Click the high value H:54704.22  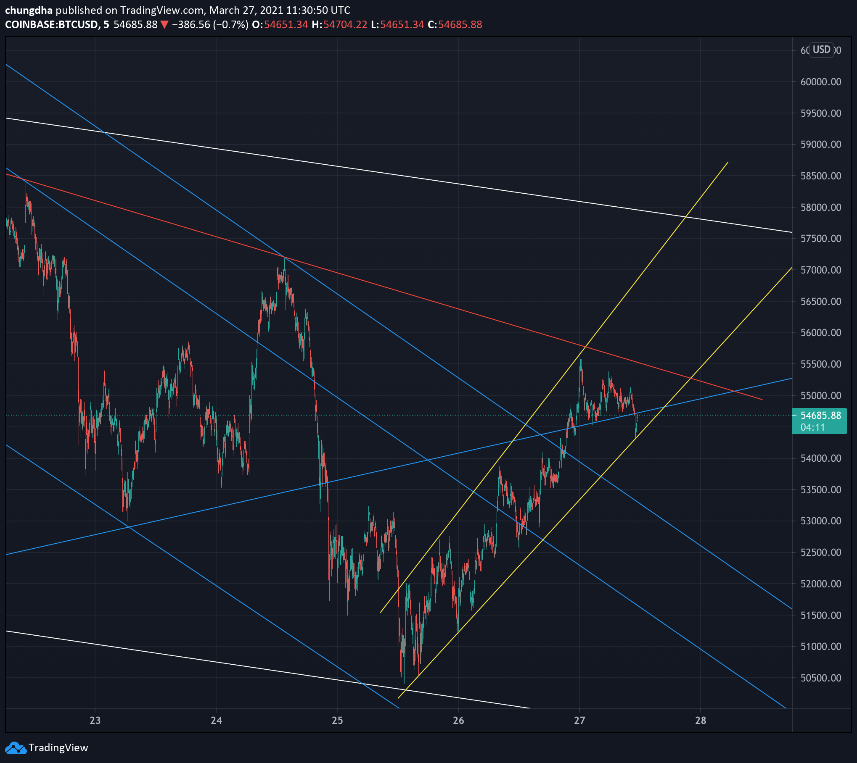(339, 24)
